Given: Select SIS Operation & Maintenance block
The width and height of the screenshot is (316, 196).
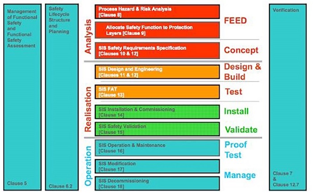Looking at the screenshot, I should [157, 148].
